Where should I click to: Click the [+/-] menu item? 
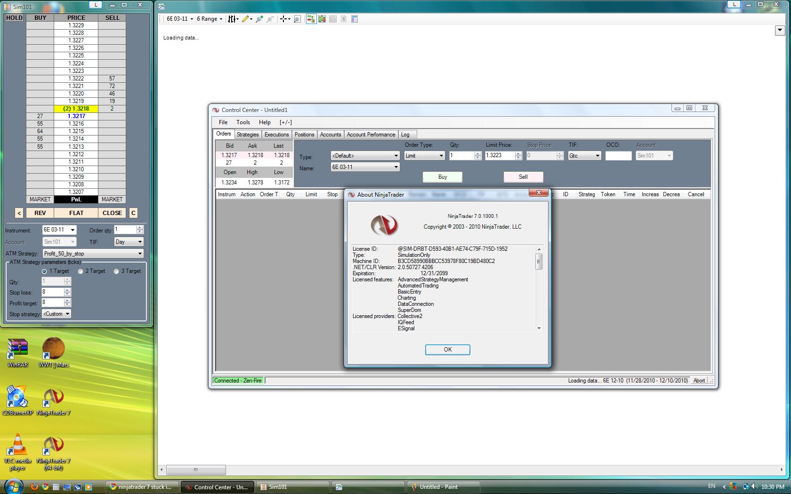(x=285, y=122)
